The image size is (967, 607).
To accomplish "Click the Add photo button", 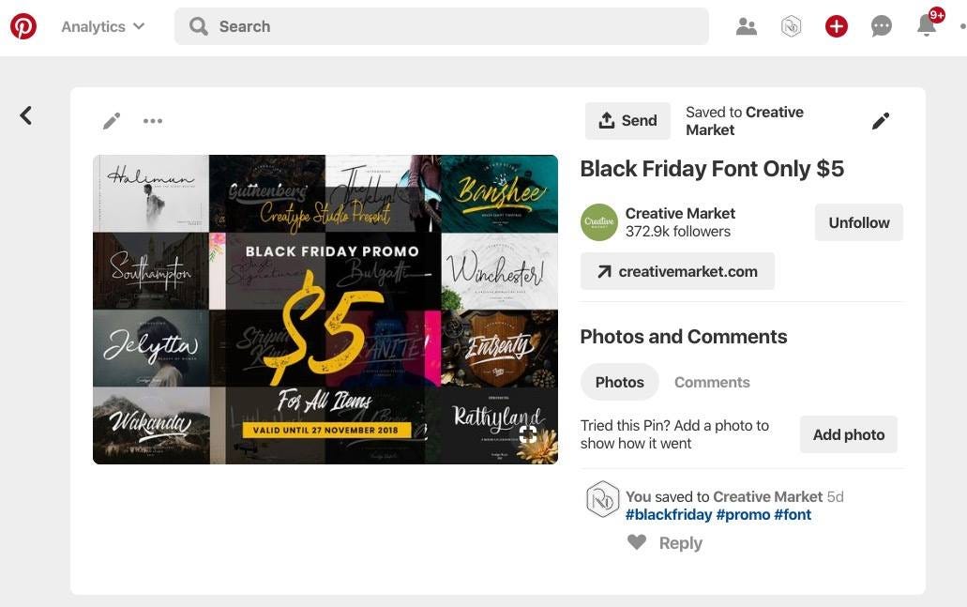I will point(849,434).
